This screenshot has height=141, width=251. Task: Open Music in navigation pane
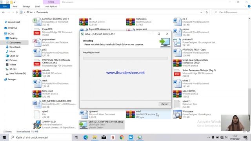(x=12, y=51)
